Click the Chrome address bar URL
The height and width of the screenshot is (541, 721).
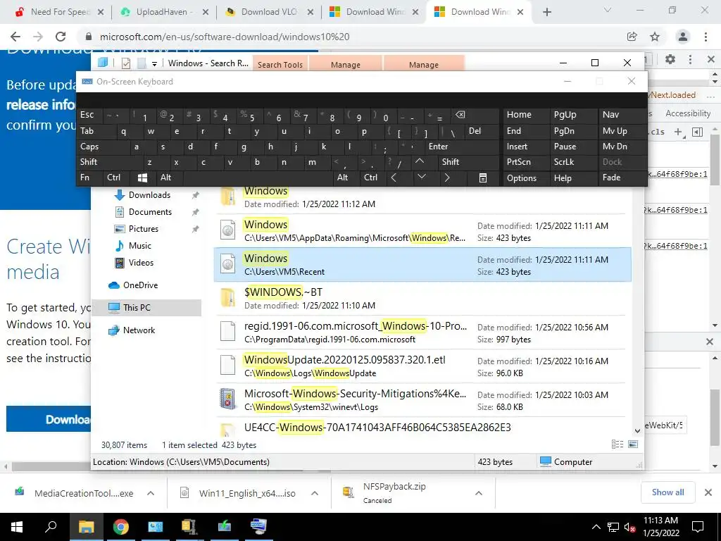click(x=225, y=37)
